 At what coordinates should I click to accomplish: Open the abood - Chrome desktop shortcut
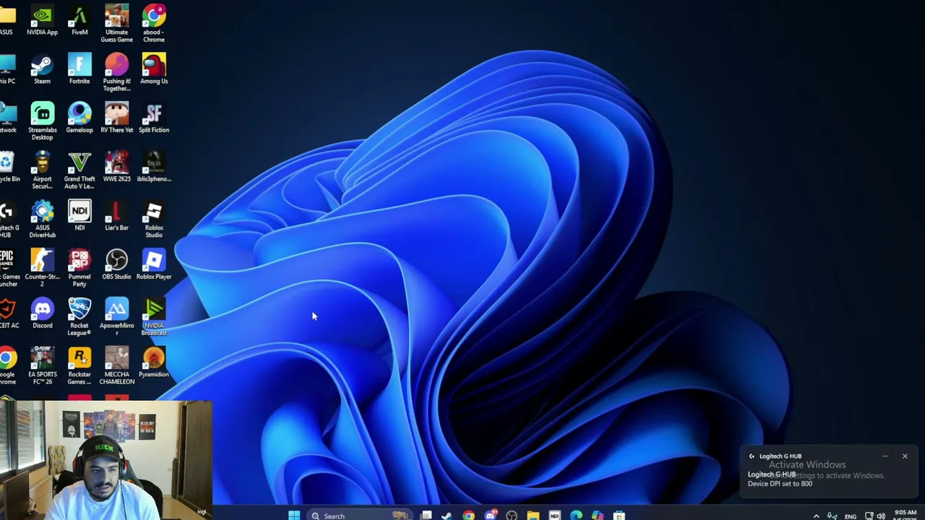(x=154, y=23)
